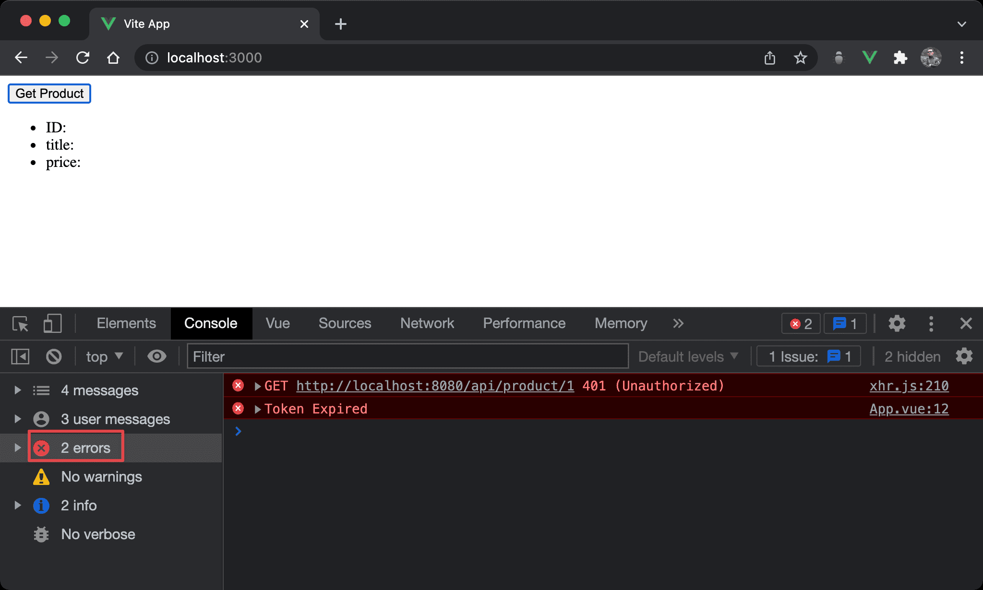This screenshot has width=983, height=590.
Task: Open the Default levels dropdown
Action: [688, 357]
